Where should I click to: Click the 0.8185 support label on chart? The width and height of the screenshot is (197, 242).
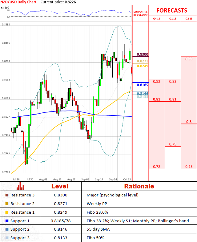click(x=143, y=84)
